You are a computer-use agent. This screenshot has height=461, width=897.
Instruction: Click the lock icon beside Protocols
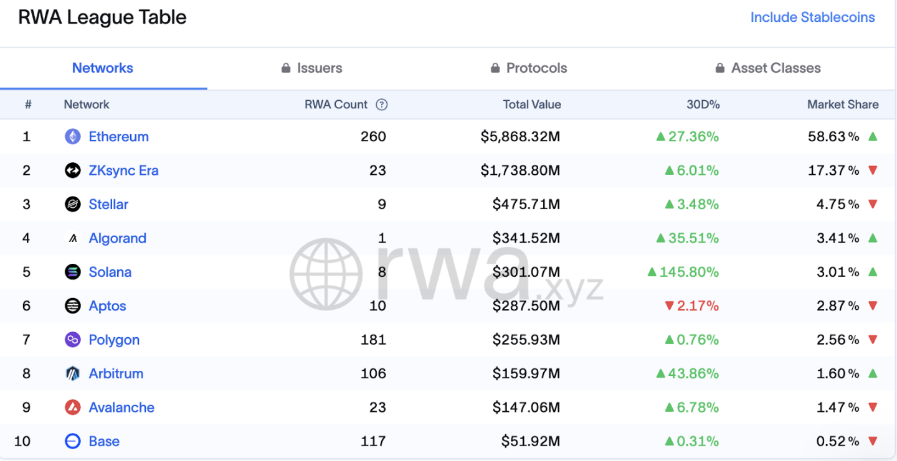[x=495, y=68]
